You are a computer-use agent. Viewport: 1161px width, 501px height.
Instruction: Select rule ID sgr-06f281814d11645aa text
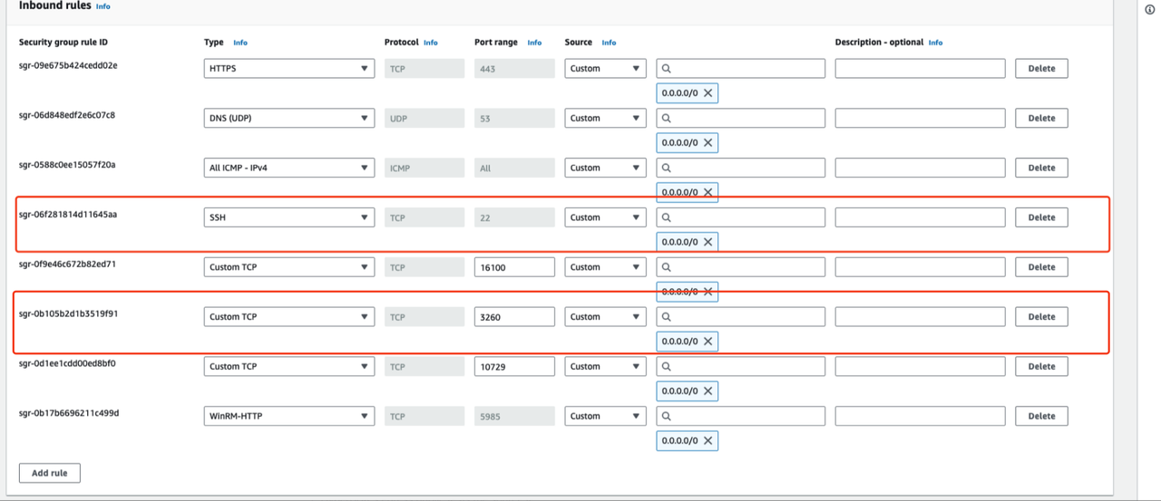(x=68, y=215)
